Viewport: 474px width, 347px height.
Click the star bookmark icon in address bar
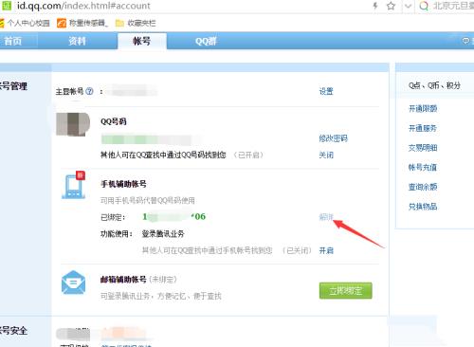coord(391,6)
